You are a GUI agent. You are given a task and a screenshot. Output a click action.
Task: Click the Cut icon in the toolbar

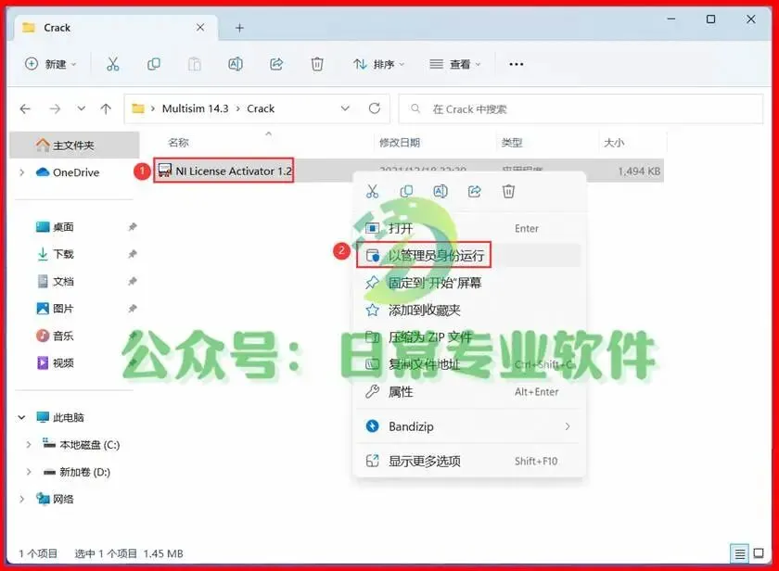click(113, 64)
